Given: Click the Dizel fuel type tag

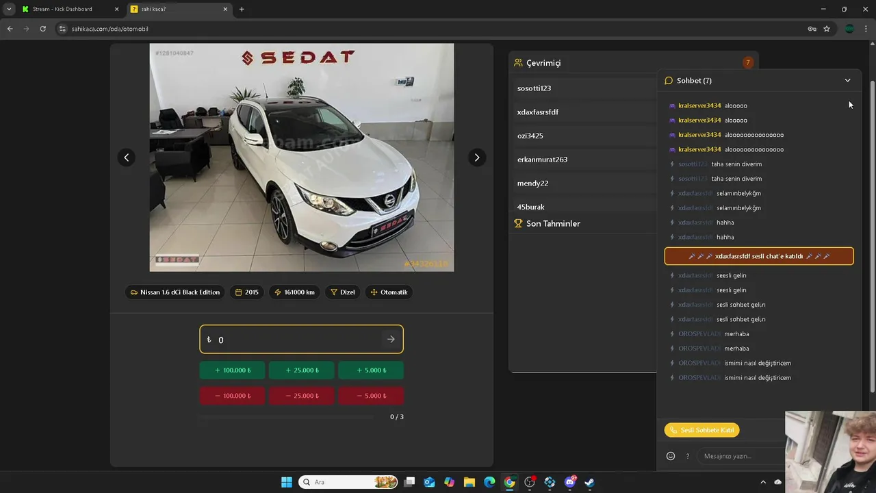Looking at the screenshot, I should click(342, 292).
